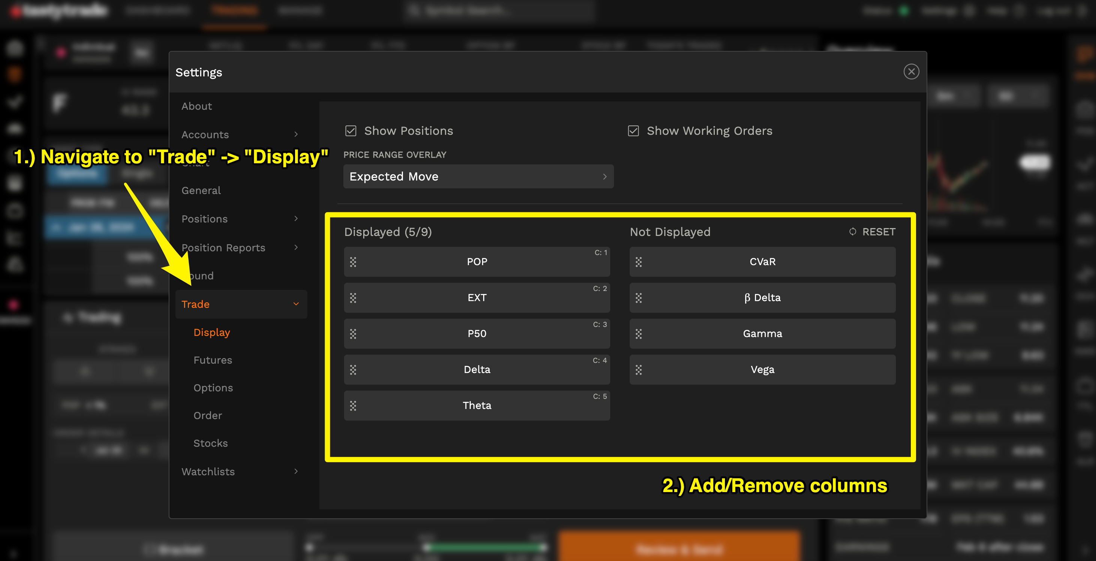The image size is (1096, 561).
Task: Click the drag handle icon beside Vega
Action: tap(639, 370)
